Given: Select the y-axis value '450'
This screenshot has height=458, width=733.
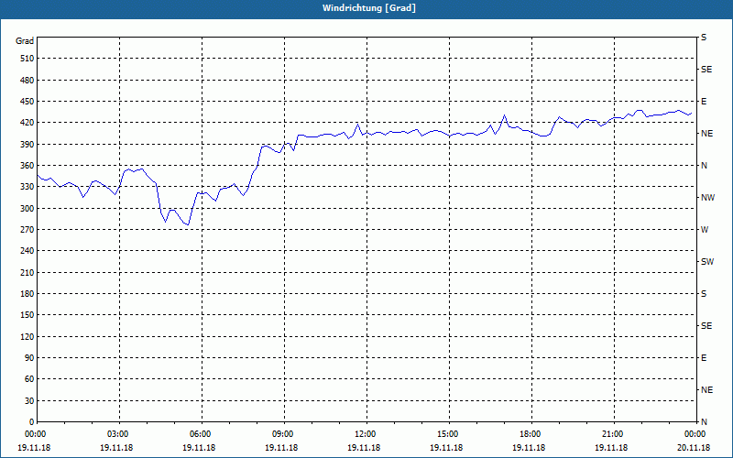Looking at the screenshot, I should [27, 102].
